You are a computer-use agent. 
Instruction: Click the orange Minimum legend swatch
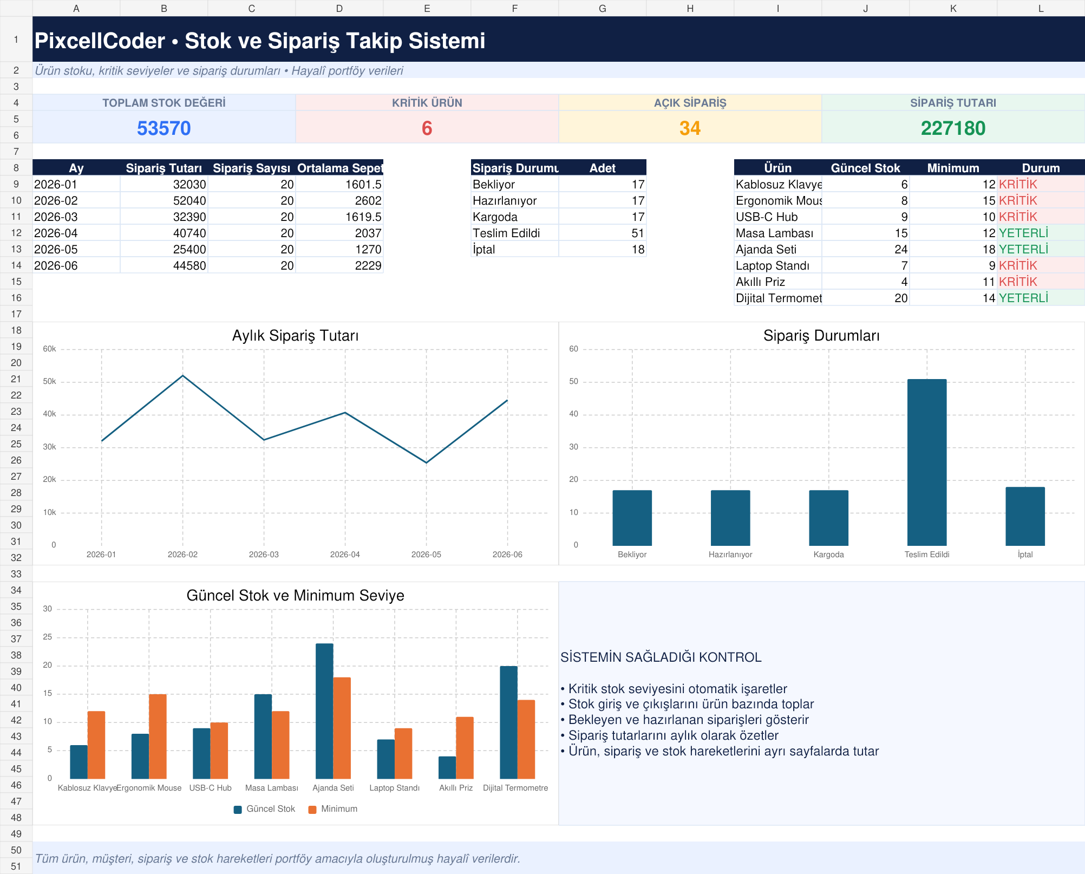312,810
